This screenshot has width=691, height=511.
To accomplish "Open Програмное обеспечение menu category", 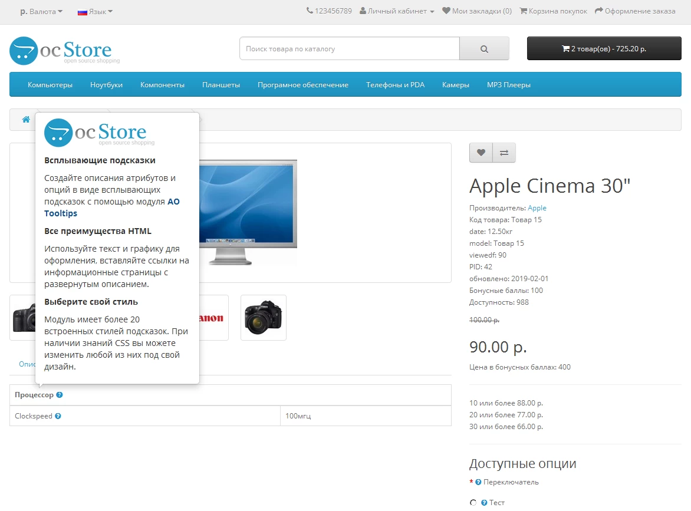I will (x=302, y=85).
